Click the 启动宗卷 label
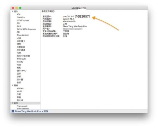Viewport: 158px width, 128px height. 47,21
